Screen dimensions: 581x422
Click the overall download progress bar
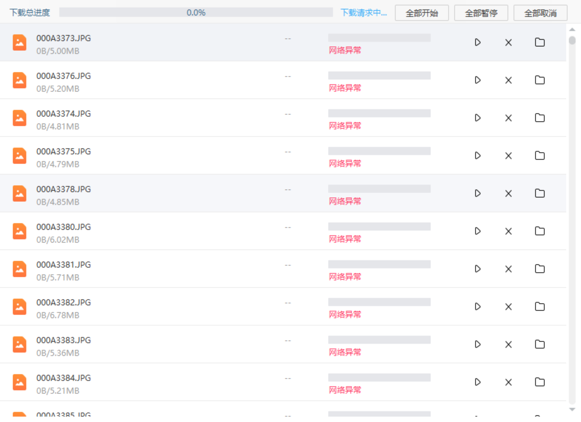coord(196,13)
